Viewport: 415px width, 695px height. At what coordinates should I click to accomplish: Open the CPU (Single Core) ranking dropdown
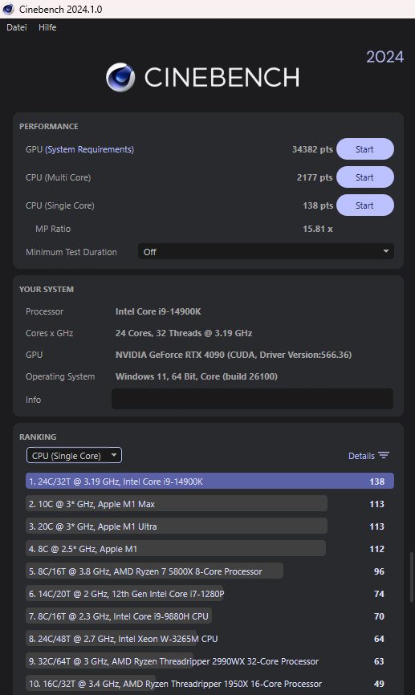[x=74, y=455]
